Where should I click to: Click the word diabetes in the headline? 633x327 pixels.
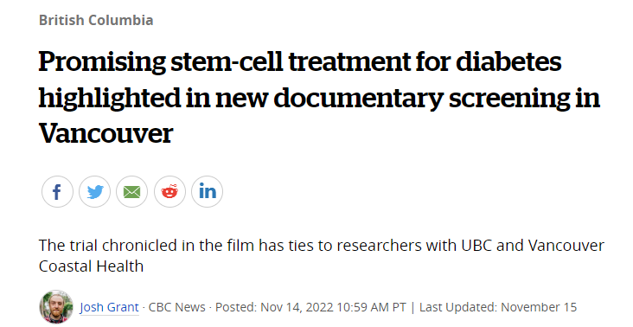coord(508,61)
